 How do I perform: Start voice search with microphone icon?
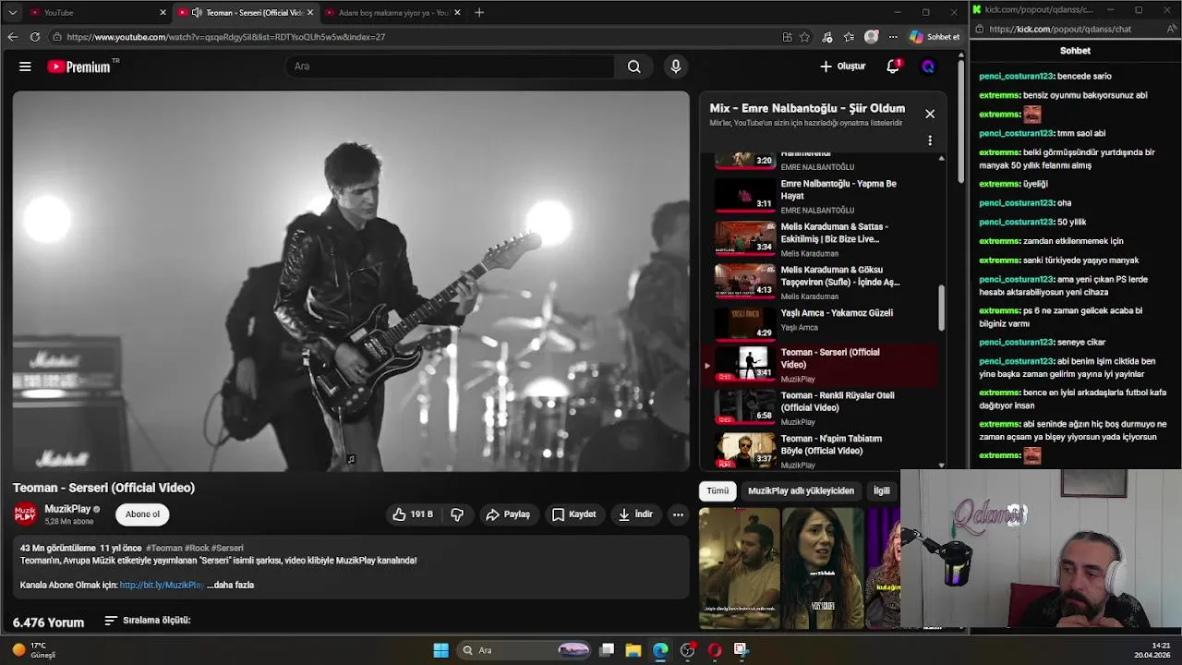point(676,66)
